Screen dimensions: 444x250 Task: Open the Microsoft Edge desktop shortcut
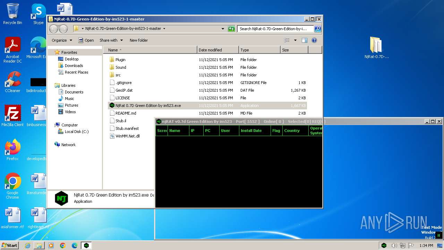37,48
